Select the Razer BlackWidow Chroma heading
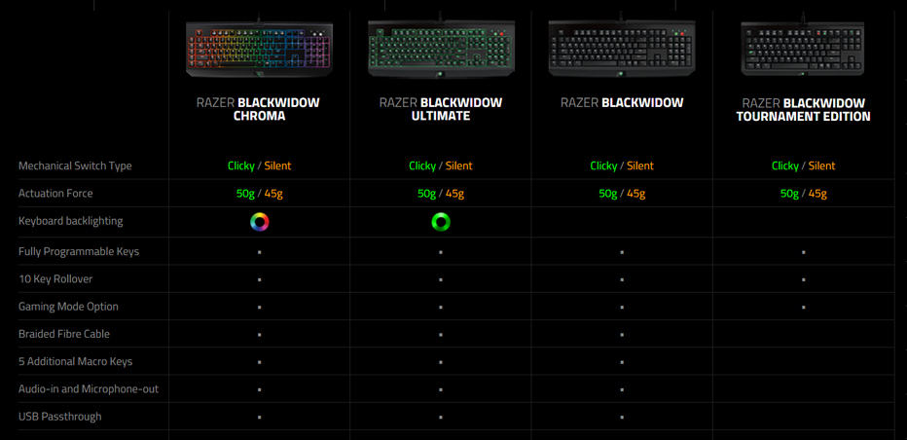Image resolution: width=907 pixels, height=440 pixels. (x=258, y=109)
